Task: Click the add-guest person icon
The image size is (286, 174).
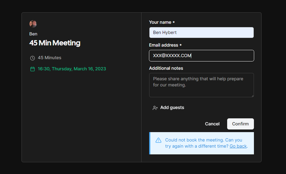Action: click(x=155, y=108)
